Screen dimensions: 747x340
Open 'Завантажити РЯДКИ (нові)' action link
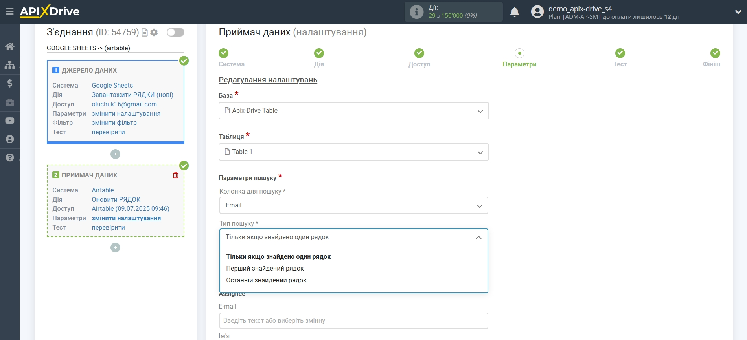pos(132,95)
